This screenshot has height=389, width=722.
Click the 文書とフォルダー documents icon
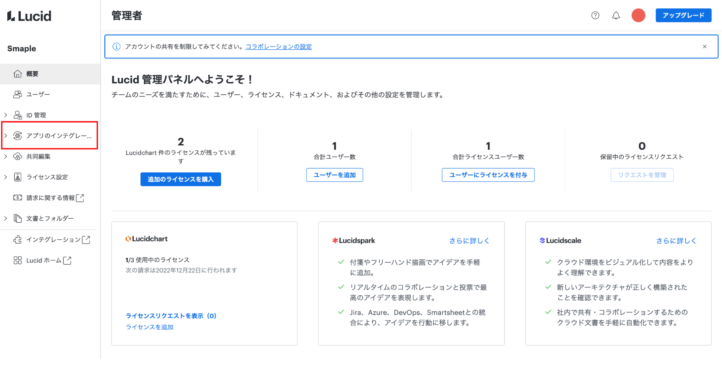pos(18,218)
